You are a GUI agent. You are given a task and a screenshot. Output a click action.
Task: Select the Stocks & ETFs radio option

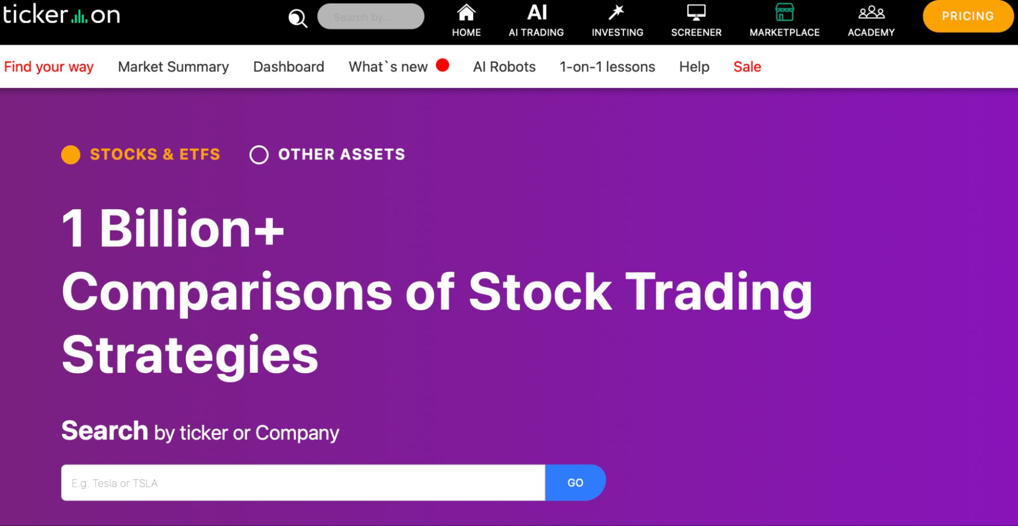click(x=71, y=154)
